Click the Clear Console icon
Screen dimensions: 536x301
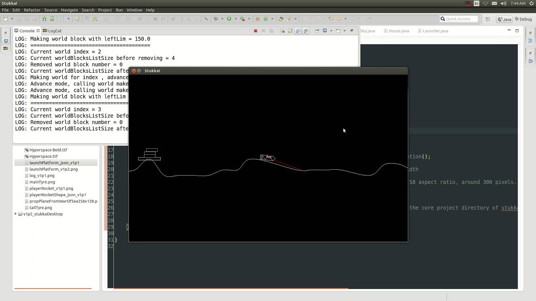coord(282,31)
